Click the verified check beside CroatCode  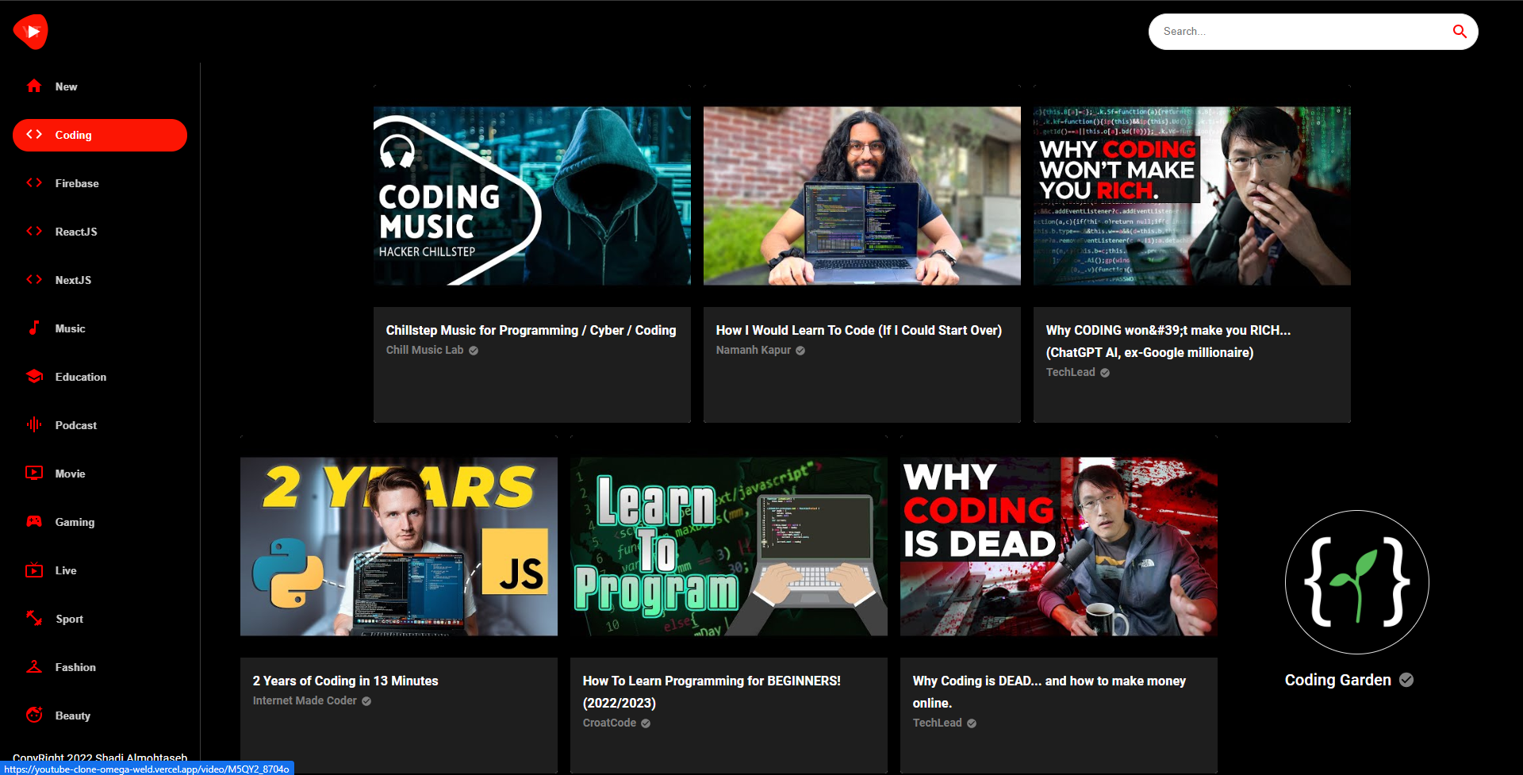point(646,723)
